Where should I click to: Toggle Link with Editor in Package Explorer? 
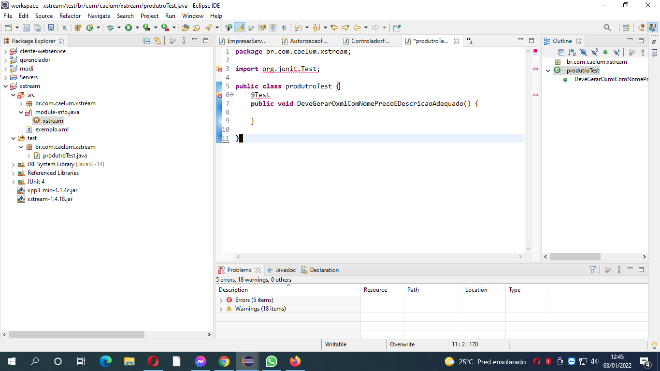tap(157, 41)
